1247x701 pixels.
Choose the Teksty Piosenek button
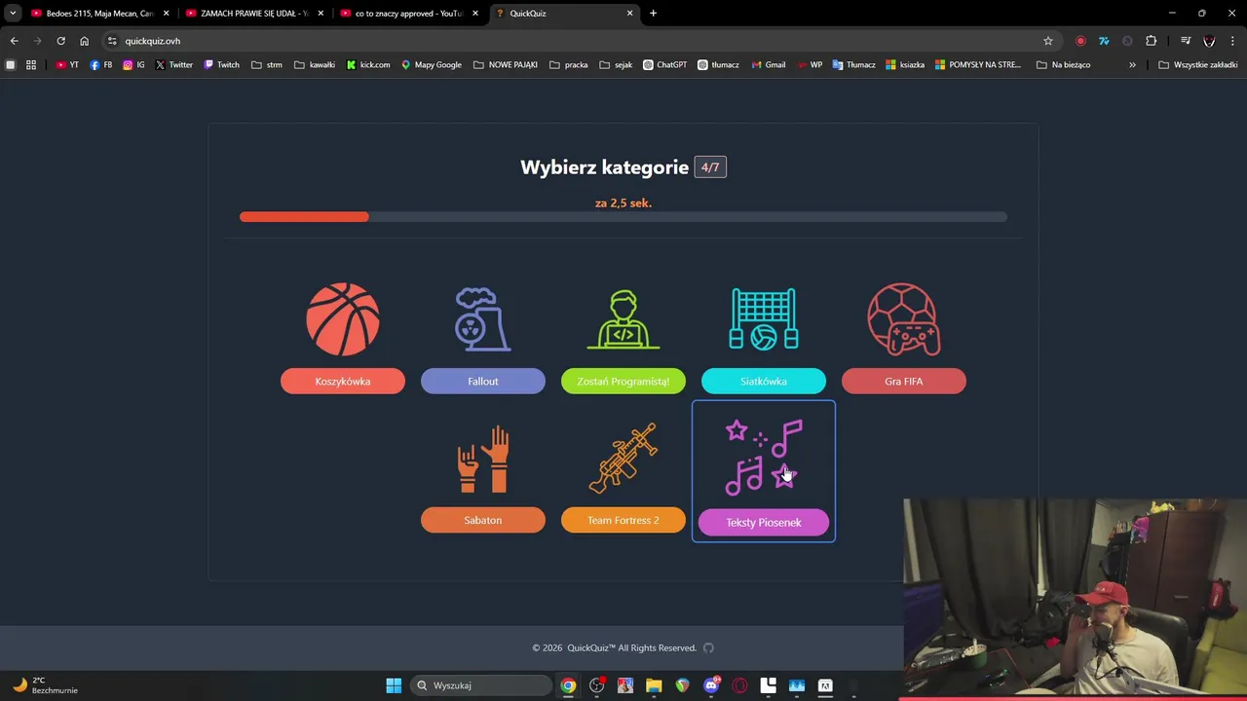(x=764, y=523)
